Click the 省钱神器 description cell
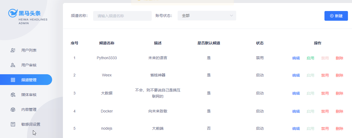 [x=158, y=75]
